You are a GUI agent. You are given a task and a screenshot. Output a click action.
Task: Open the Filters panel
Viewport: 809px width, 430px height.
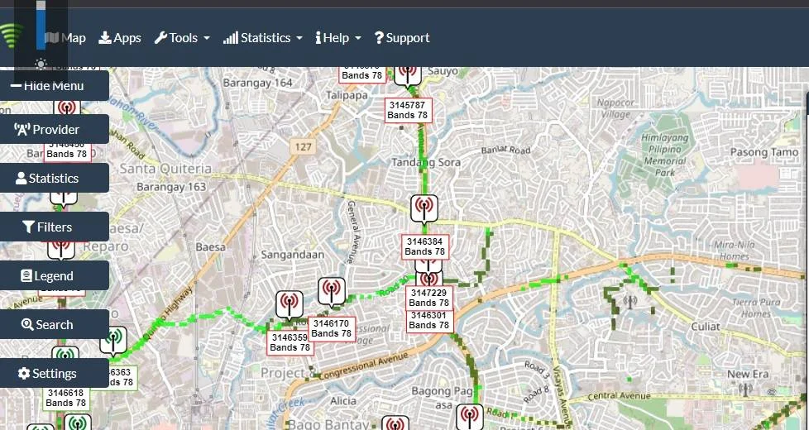pyautogui.click(x=54, y=227)
